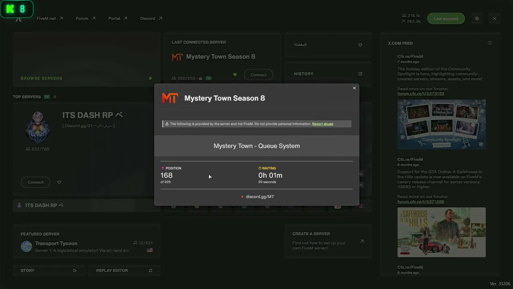Click the Create a Server arrow icon
513x289 pixels.
pos(362,241)
